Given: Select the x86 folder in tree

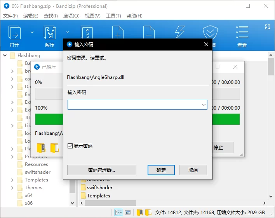Looking at the screenshot, I should 29,203.
